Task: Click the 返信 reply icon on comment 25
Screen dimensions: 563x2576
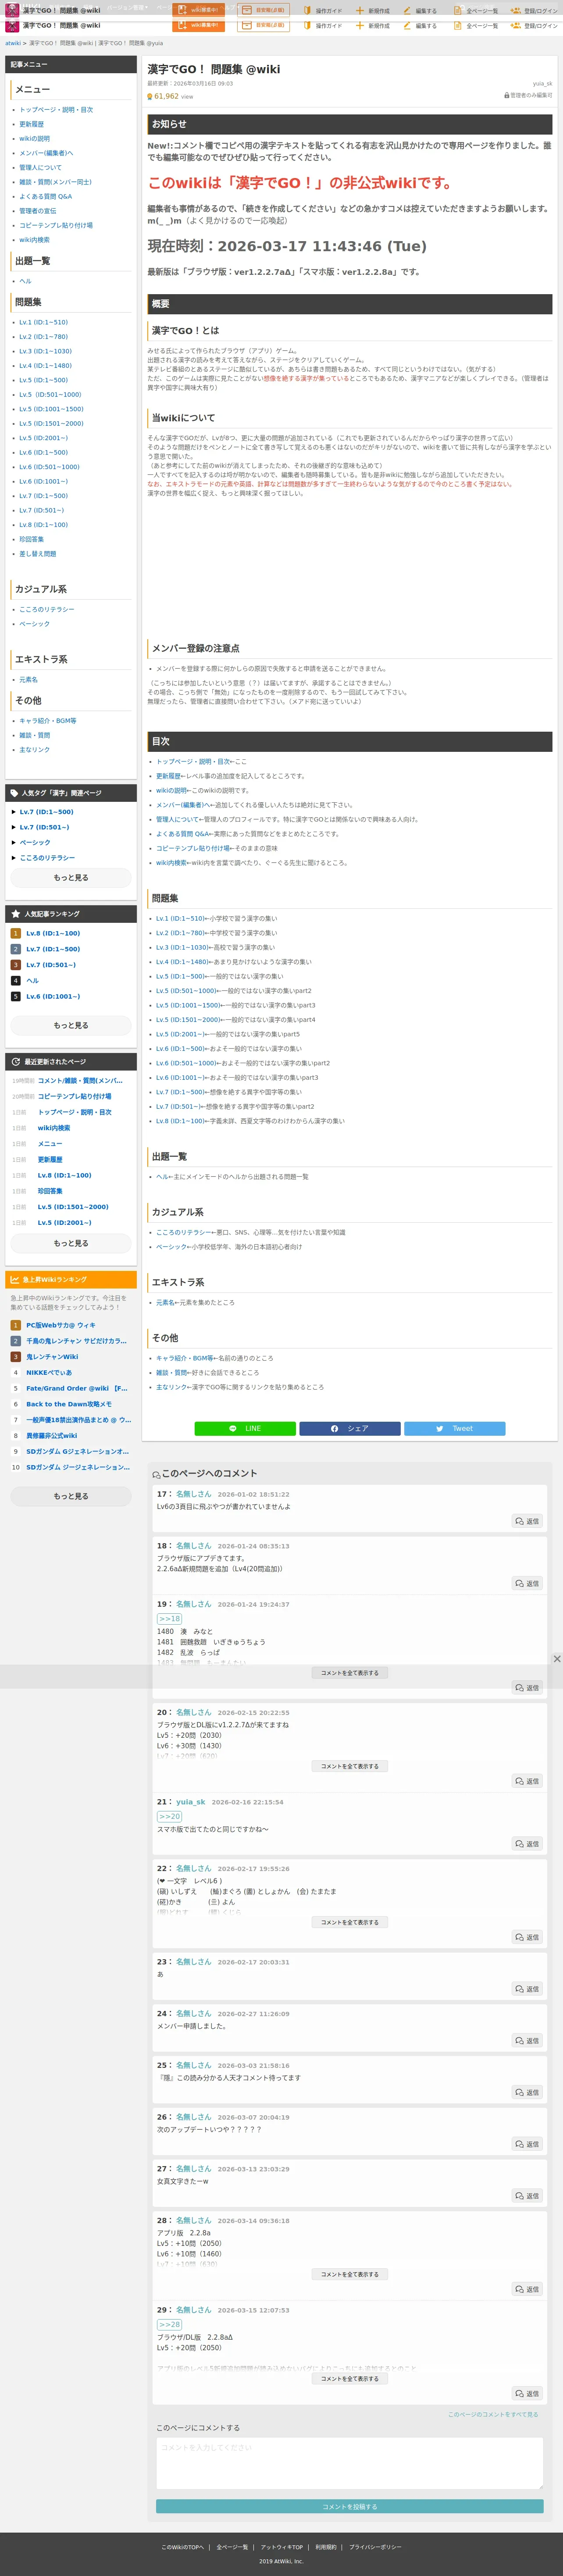Action: click(x=520, y=2092)
